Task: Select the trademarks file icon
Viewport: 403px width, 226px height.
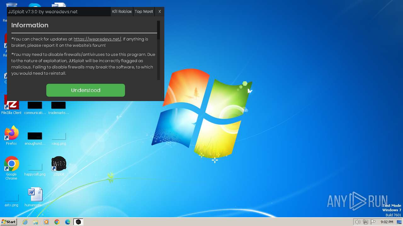Action: pyautogui.click(x=59, y=108)
